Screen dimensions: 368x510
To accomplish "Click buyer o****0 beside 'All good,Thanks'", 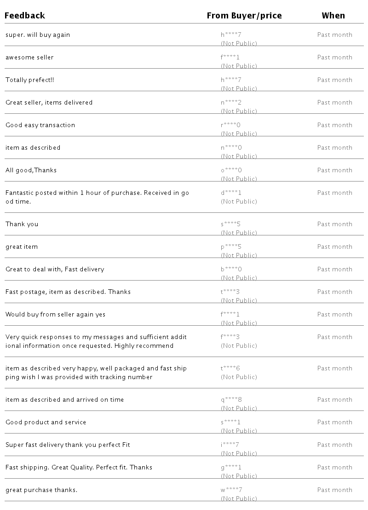I will coord(231,170).
